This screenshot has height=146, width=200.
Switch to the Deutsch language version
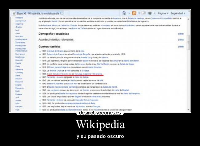19,79
